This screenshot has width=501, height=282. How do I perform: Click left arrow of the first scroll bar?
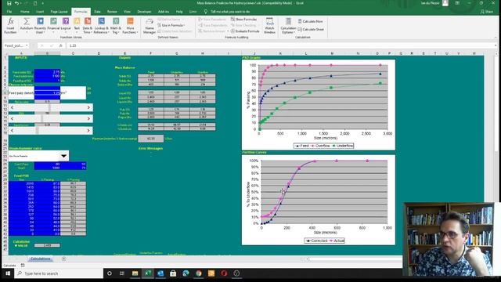click(x=13, y=107)
